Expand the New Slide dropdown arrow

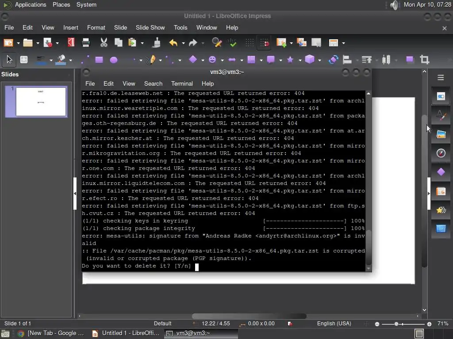(x=291, y=43)
